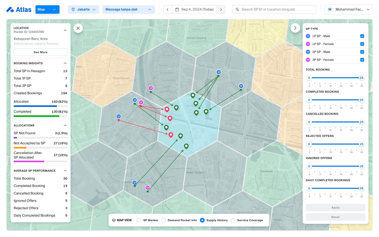Open the Map view mode dropdown
The height and width of the screenshot is (237, 379).
[47, 9]
